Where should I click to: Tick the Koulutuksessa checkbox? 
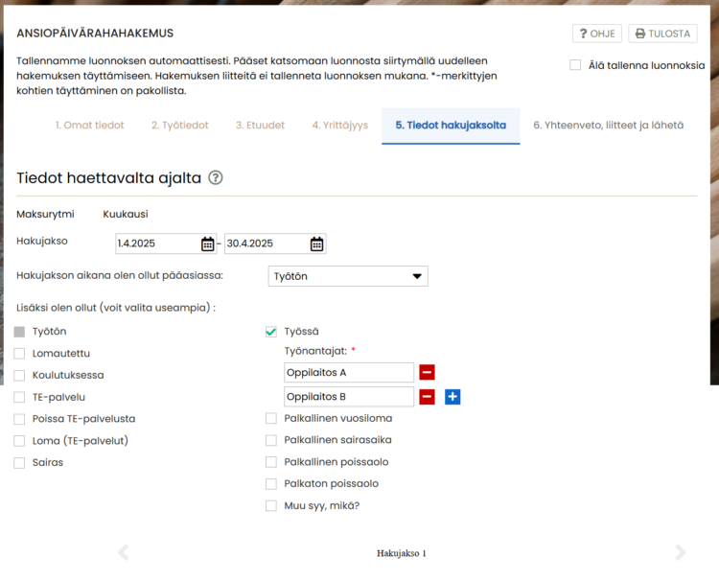(19, 376)
